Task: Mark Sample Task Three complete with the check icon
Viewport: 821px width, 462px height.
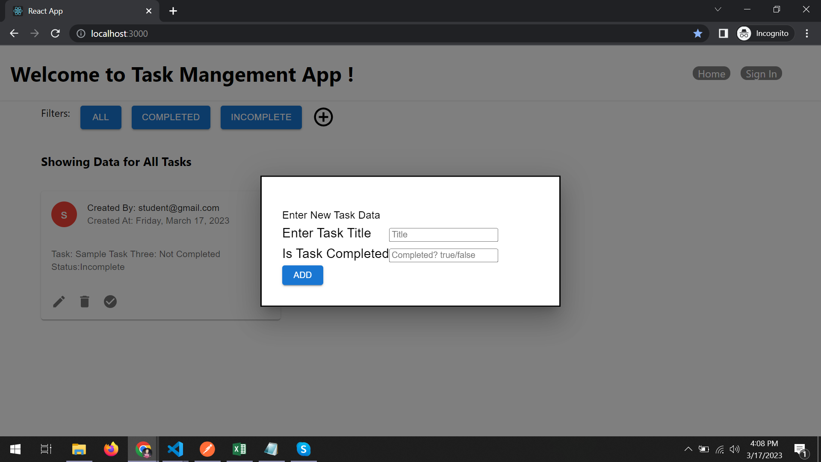Action: point(110,302)
